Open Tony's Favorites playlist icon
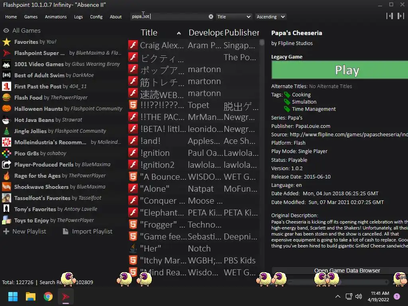 pyautogui.click(x=6, y=209)
